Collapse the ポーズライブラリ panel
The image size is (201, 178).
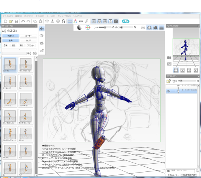36,26
